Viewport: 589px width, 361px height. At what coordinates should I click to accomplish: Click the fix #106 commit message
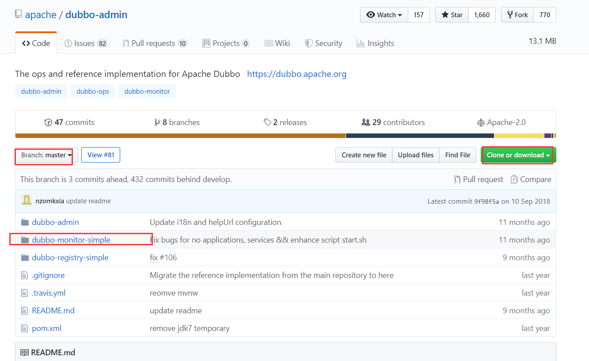(x=163, y=258)
